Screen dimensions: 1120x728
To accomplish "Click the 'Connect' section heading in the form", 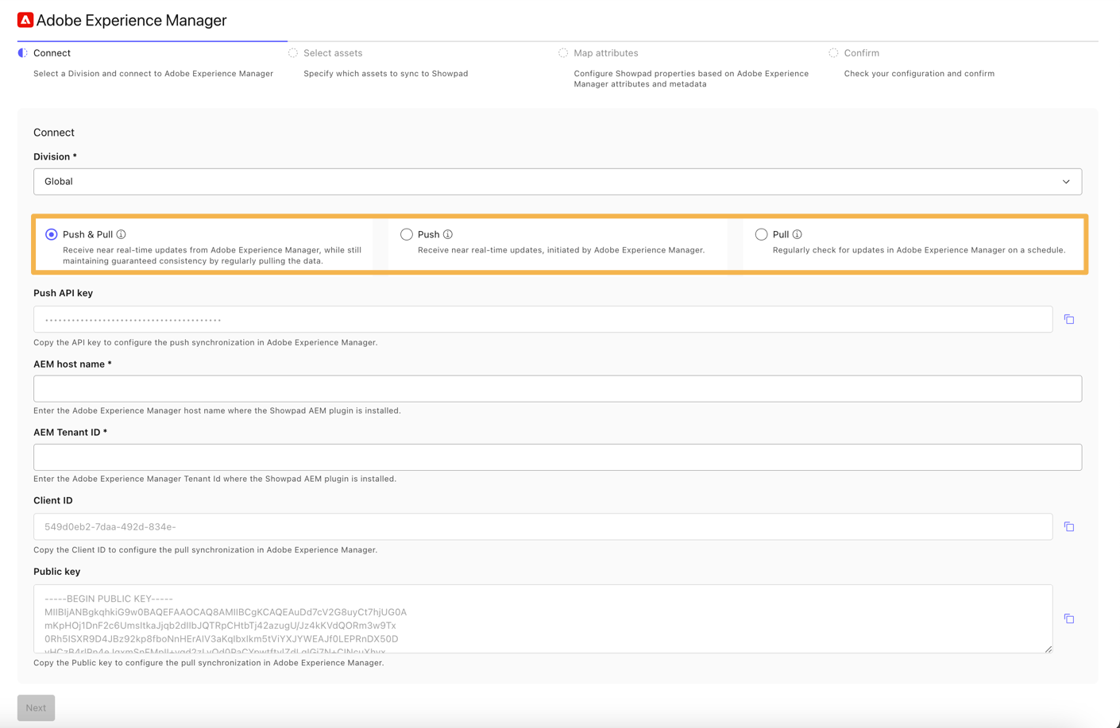I will (54, 133).
